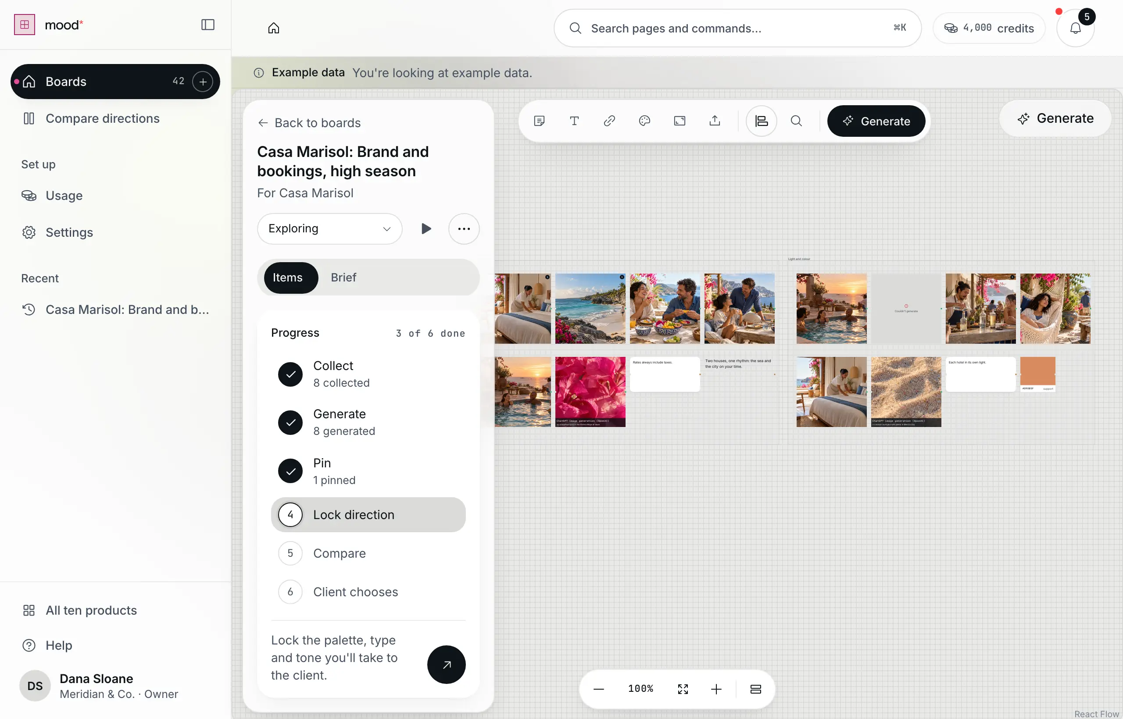Collapse the sidebar panel
Screen dimensions: 1123x719
pos(208,25)
